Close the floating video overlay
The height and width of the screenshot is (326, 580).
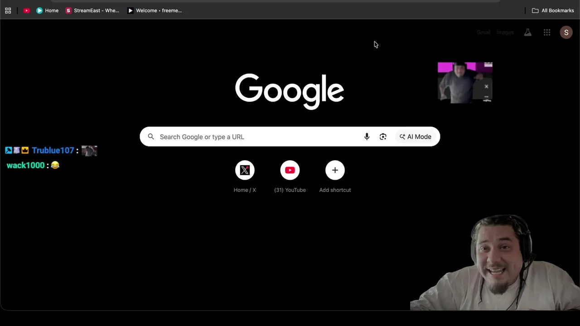[486, 86]
